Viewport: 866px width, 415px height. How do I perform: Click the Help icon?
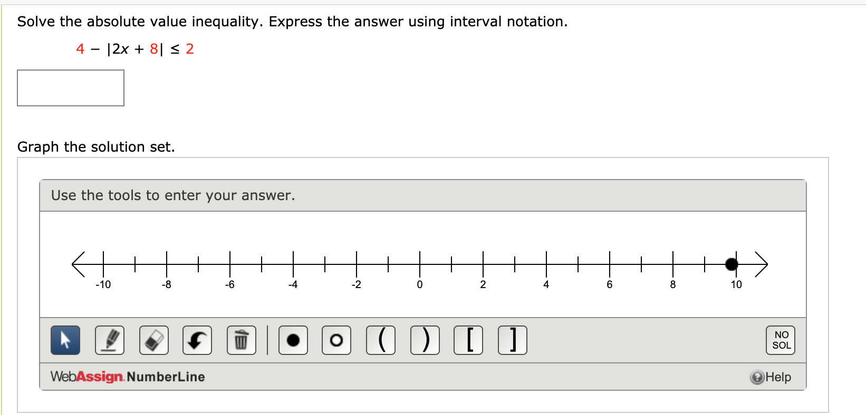click(x=758, y=377)
